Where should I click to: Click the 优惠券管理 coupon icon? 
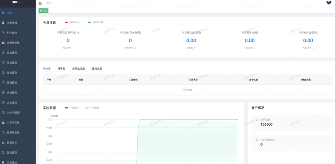3,43
